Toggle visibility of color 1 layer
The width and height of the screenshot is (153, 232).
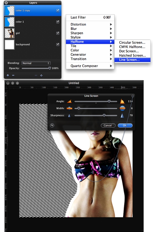pyautogui.click(x=58, y=22)
